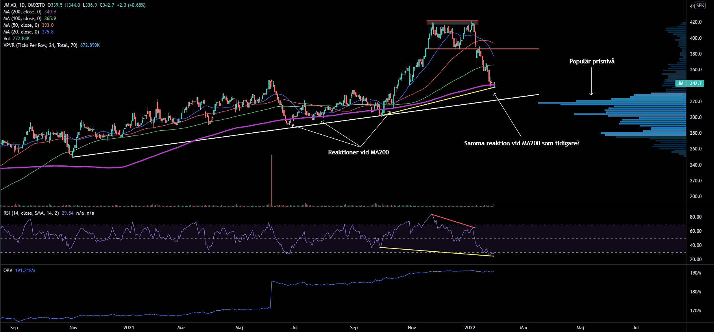Click the 2021 label on time axis
Screen dimensions: 714x332
[x=129, y=328]
